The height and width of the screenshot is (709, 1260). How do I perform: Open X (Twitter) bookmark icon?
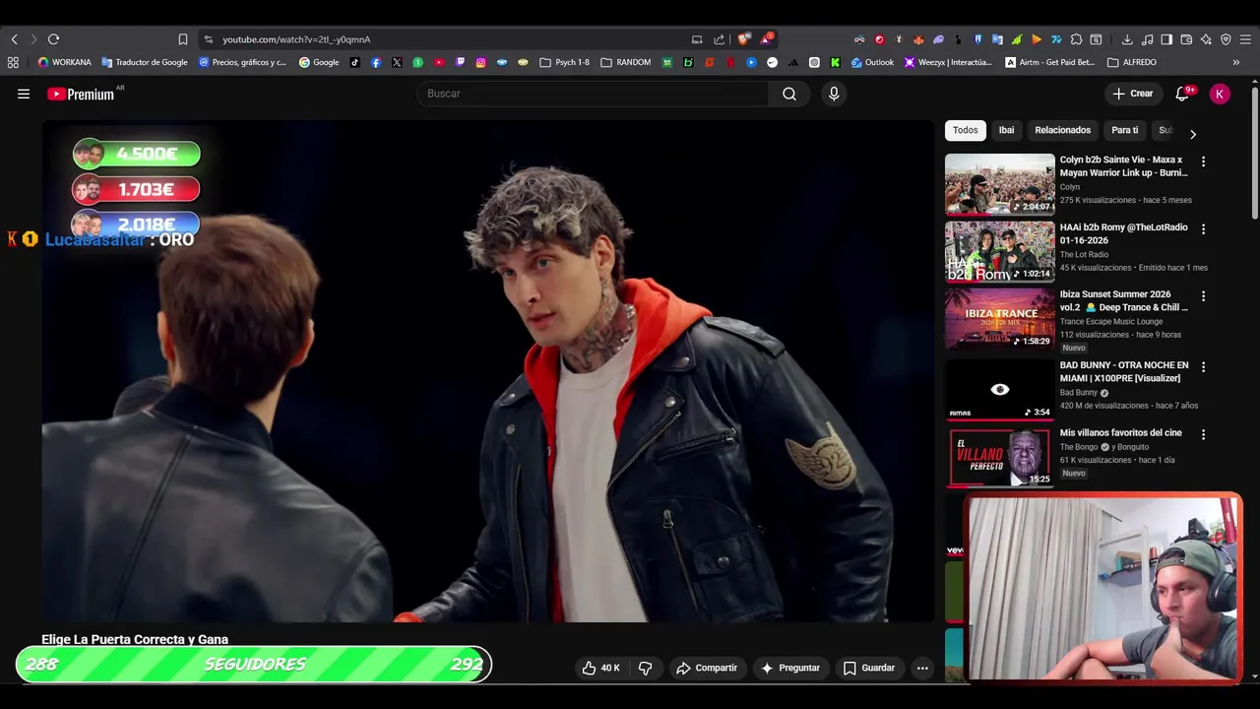(x=397, y=62)
